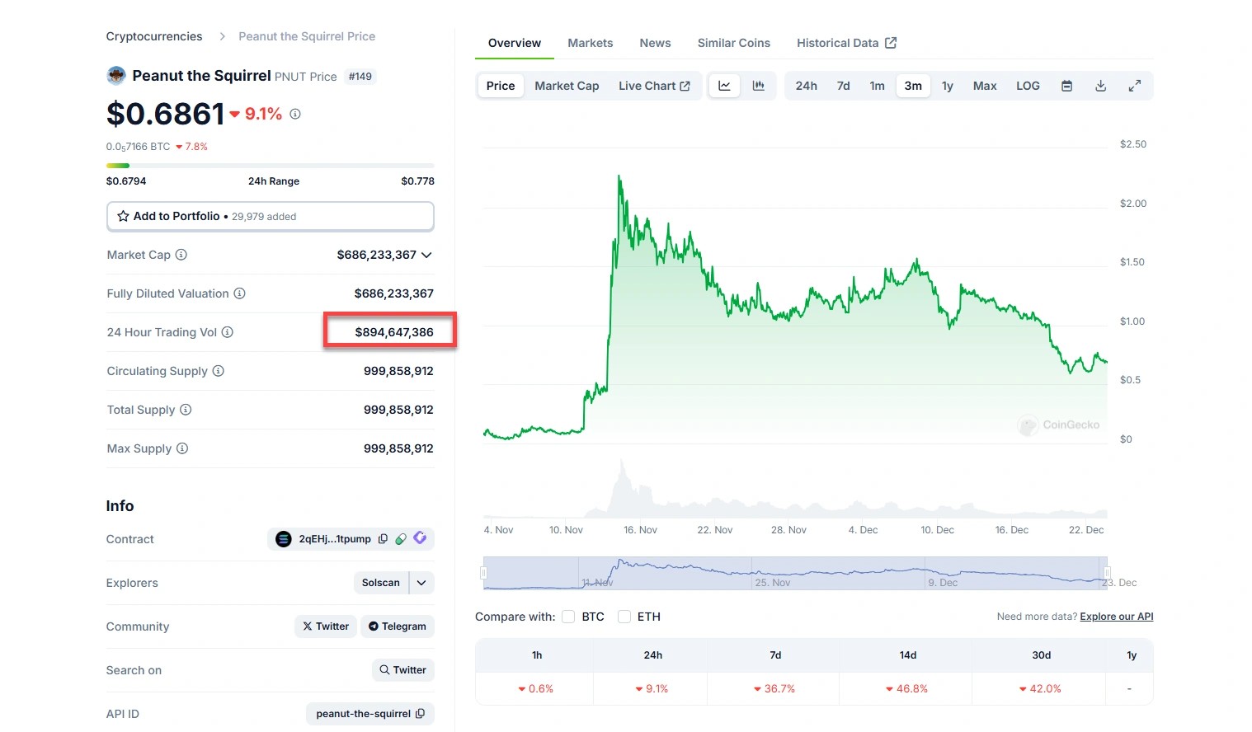Copy the peanut-the-squirrel API ID

click(x=421, y=714)
